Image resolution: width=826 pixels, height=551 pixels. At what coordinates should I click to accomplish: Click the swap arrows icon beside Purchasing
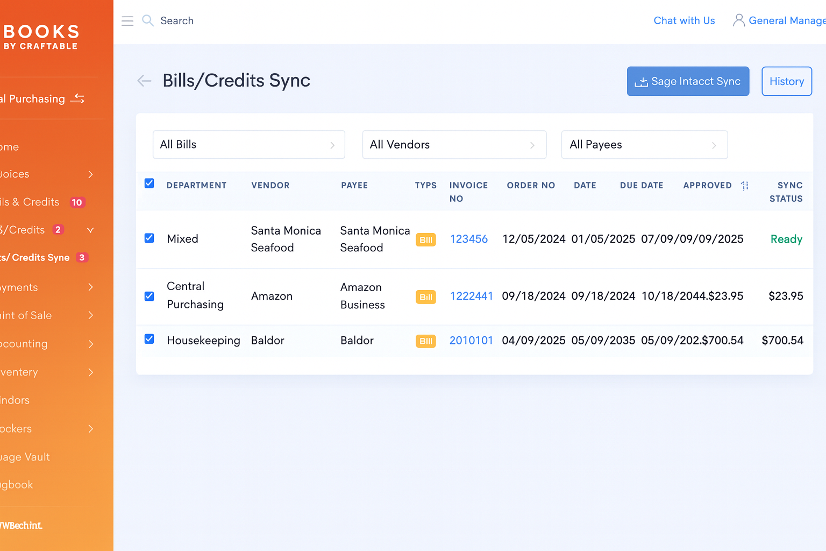[77, 98]
